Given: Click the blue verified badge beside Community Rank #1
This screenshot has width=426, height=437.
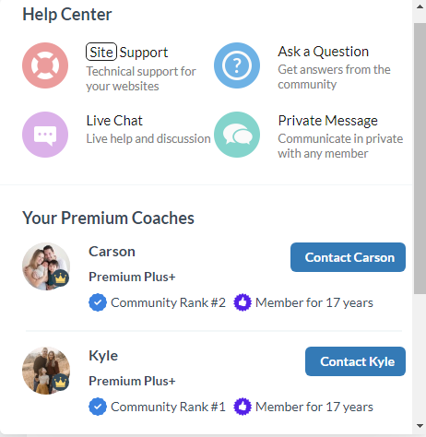Looking at the screenshot, I should [98, 407].
